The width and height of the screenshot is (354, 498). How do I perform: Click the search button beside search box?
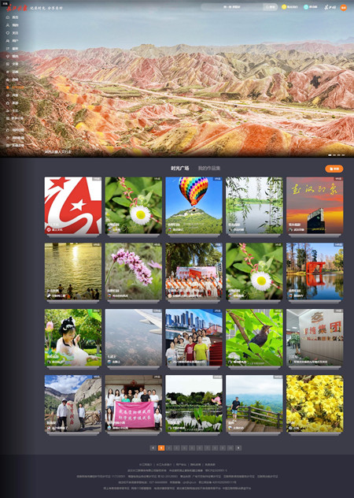tap(271, 7)
